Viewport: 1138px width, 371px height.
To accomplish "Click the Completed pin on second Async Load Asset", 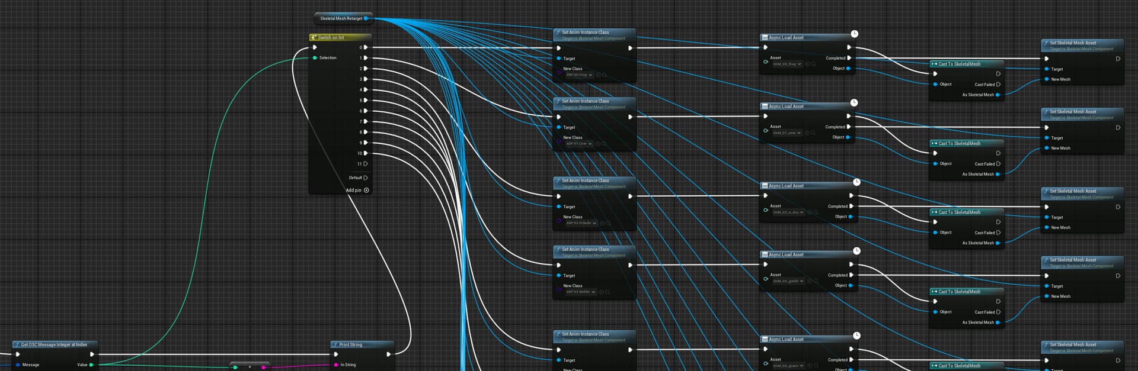I will click(849, 127).
